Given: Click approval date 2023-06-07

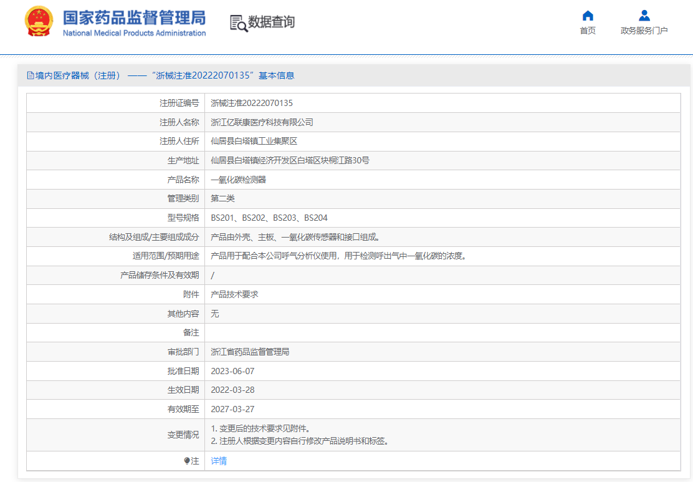Looking at the screenshot, I should pyautogui.click(x=232, y=371).
